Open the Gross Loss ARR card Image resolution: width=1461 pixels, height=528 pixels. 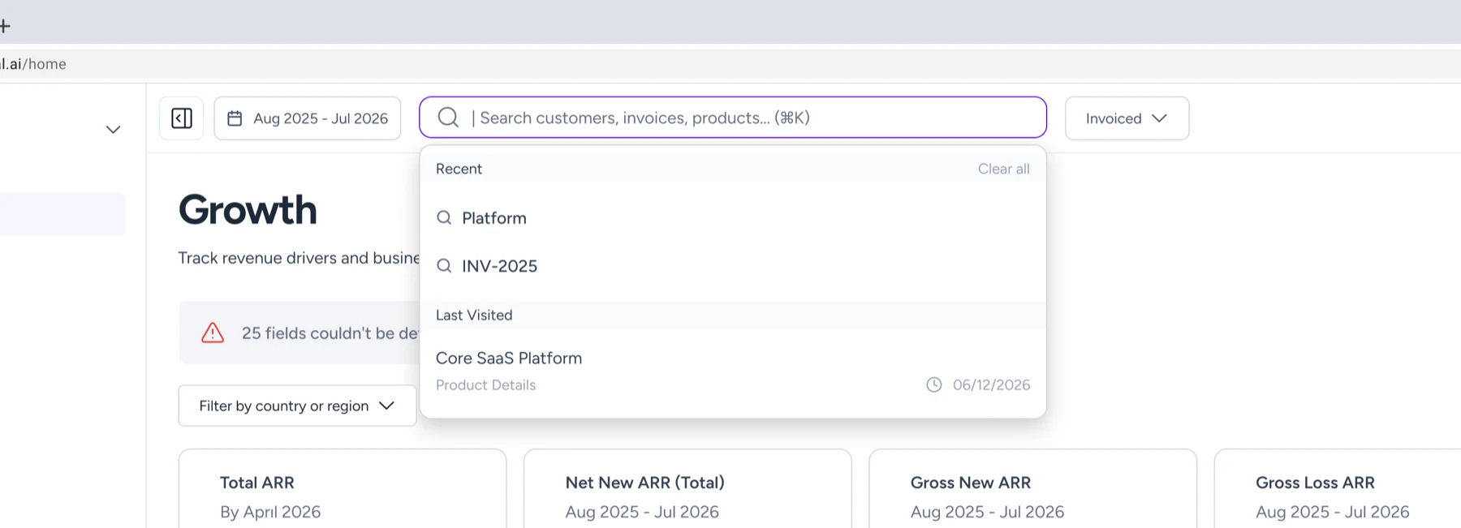(x=1338, y=489)
